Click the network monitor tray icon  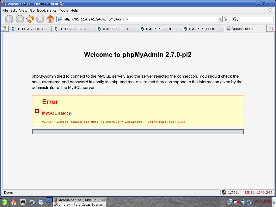(229, 202)
